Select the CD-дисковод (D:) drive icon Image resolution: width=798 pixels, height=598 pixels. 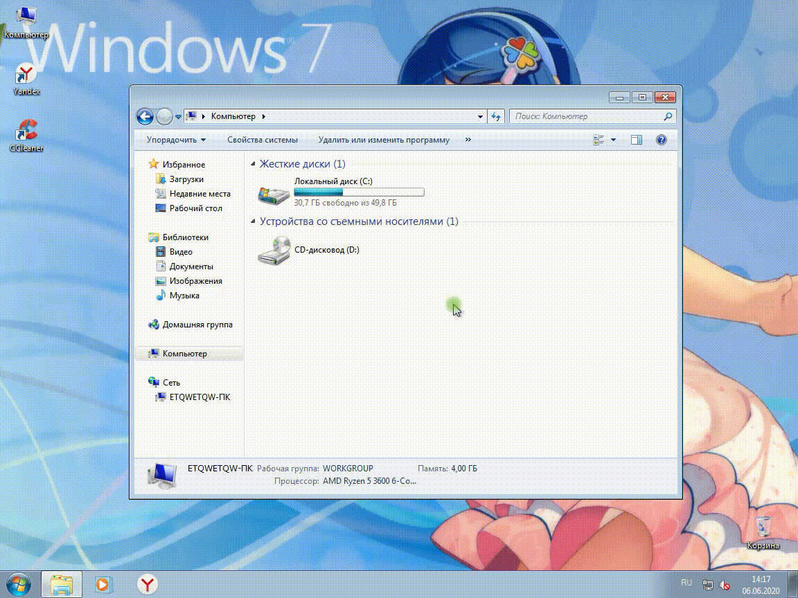click(274, 250)
